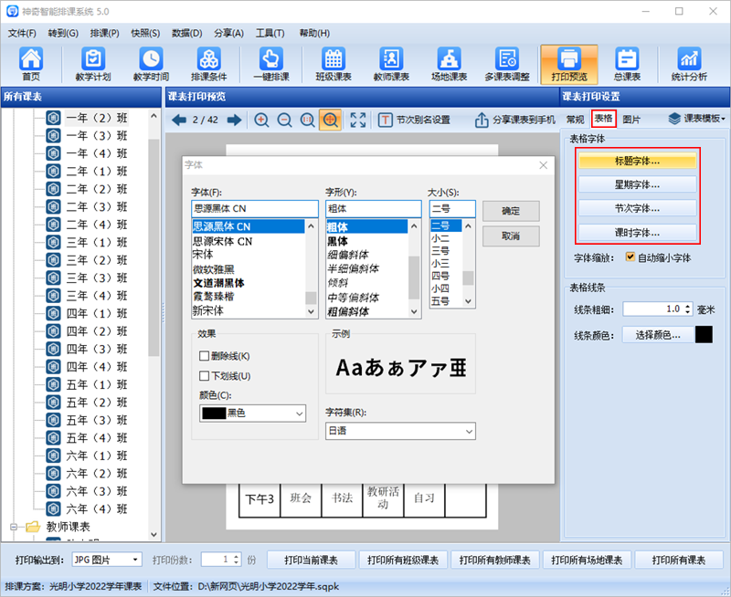Click the 打印份数 stepper arrows

[236, 560]
